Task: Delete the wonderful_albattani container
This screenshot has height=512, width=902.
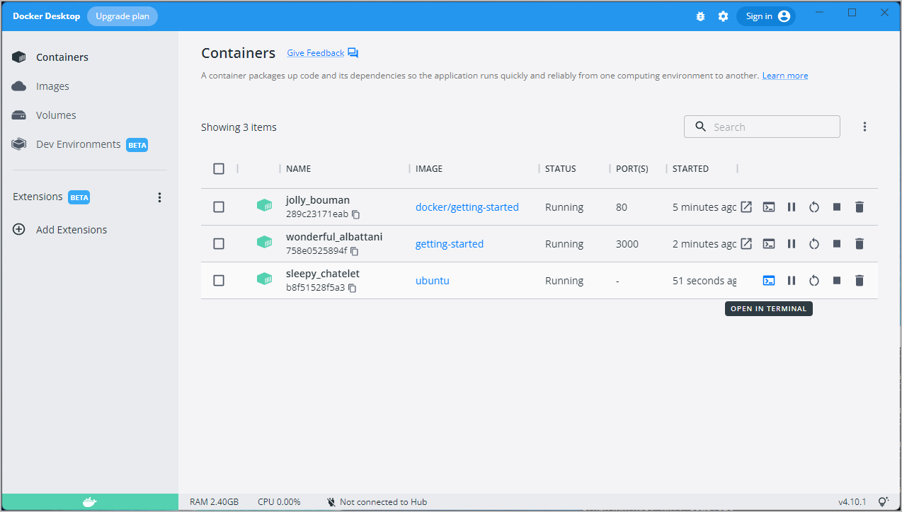Action: coord(860,244)
